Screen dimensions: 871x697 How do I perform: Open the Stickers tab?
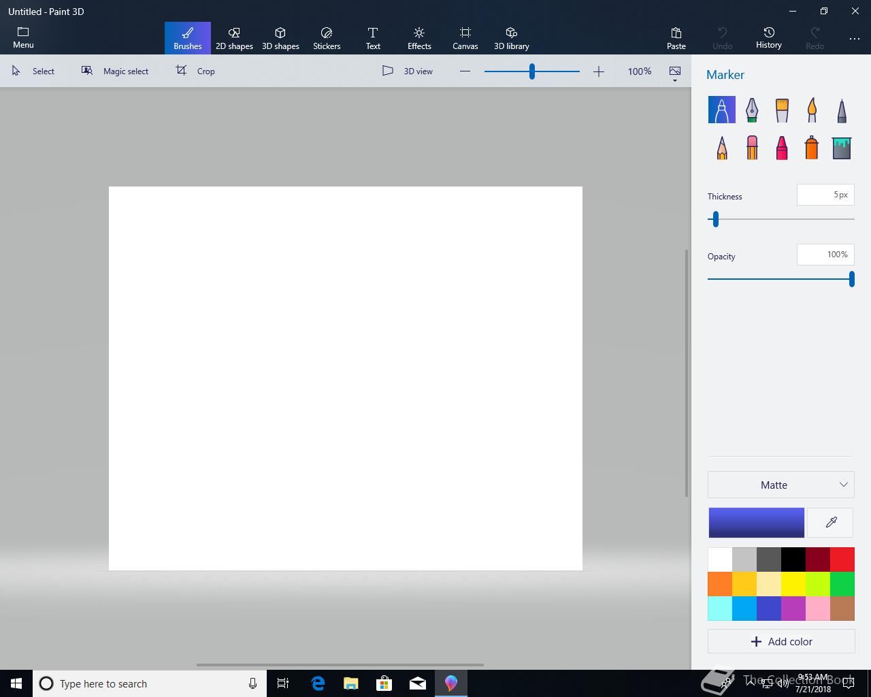[x=327, y=38]
